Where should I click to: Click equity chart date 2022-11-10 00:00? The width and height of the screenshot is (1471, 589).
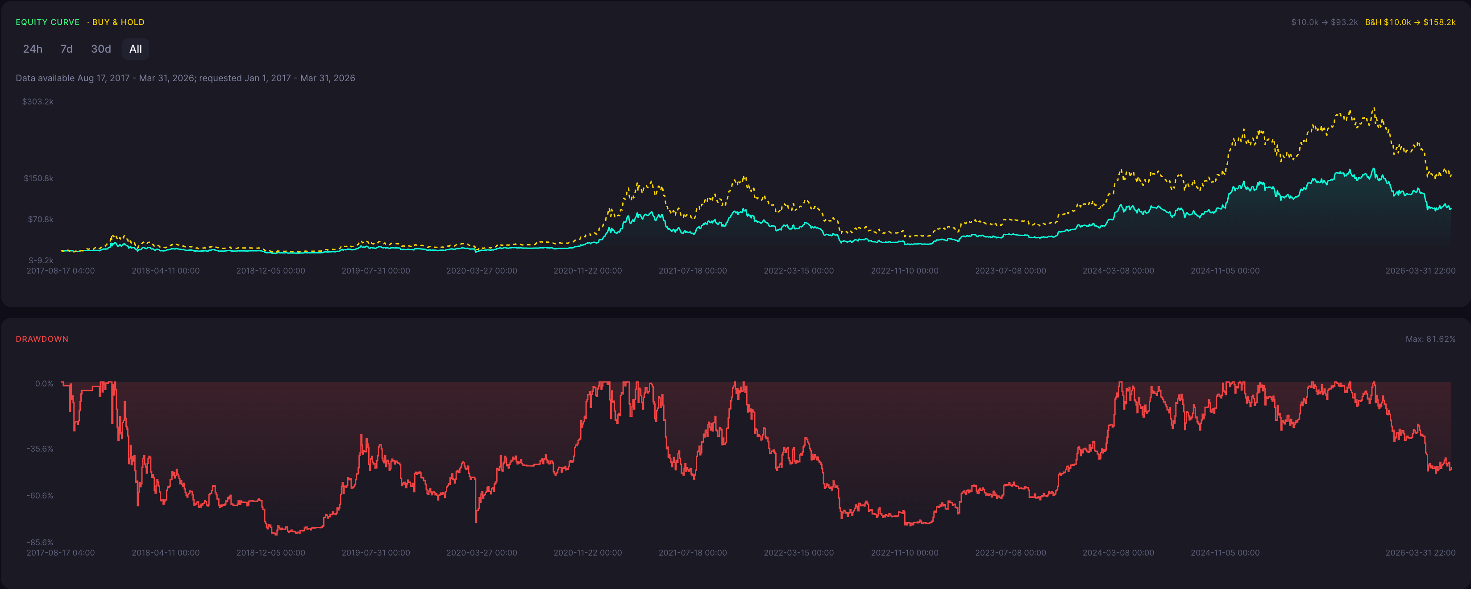905,271
